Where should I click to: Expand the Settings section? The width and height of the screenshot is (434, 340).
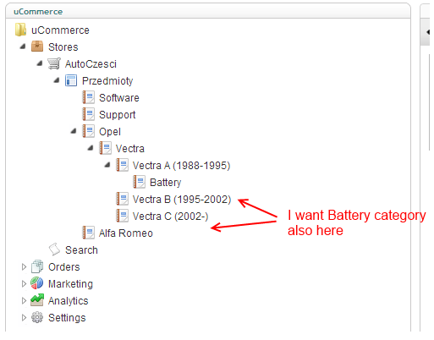click(24, 317)
